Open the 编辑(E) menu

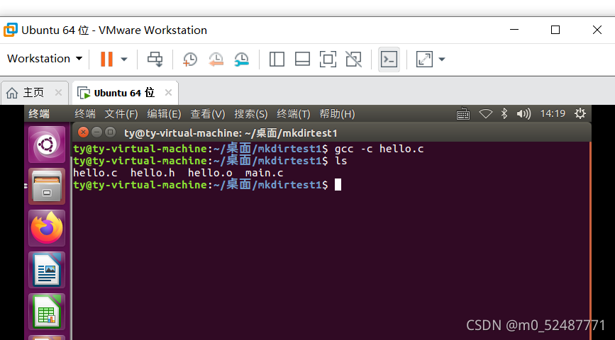click(164, 114)
